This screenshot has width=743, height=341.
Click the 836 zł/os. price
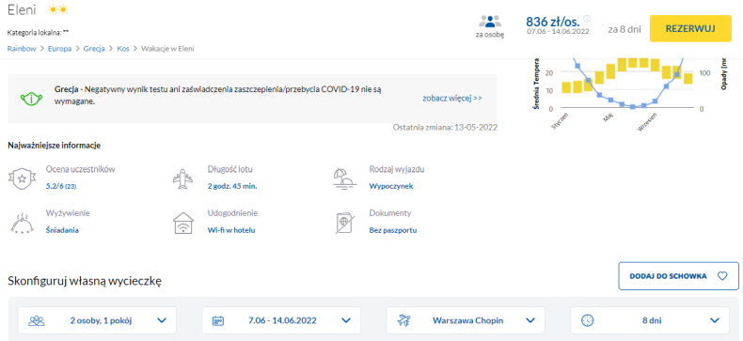553,22
